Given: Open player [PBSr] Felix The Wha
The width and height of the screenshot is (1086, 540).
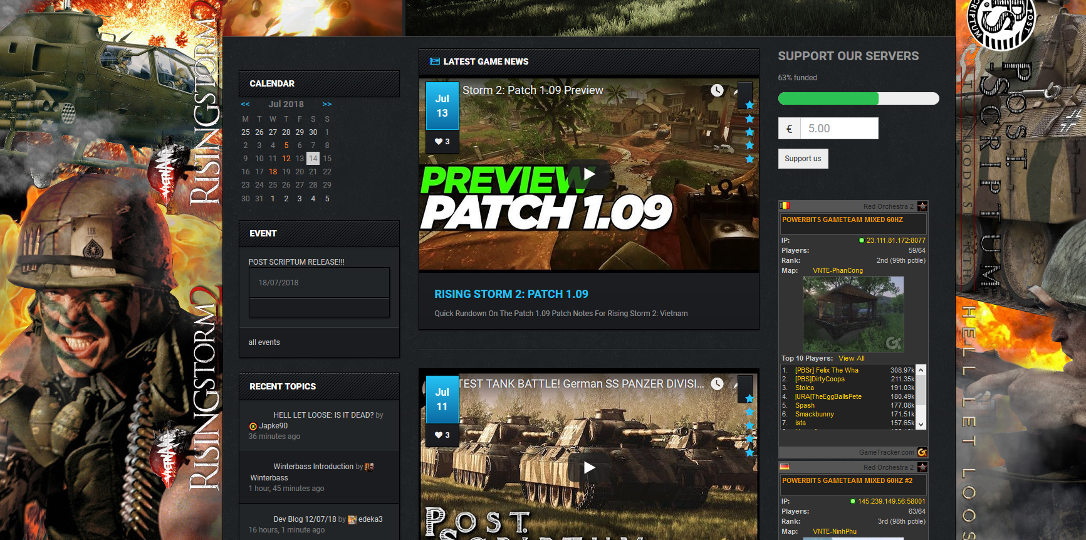Looking at the screenshot, I should click(x=827, y=371).
